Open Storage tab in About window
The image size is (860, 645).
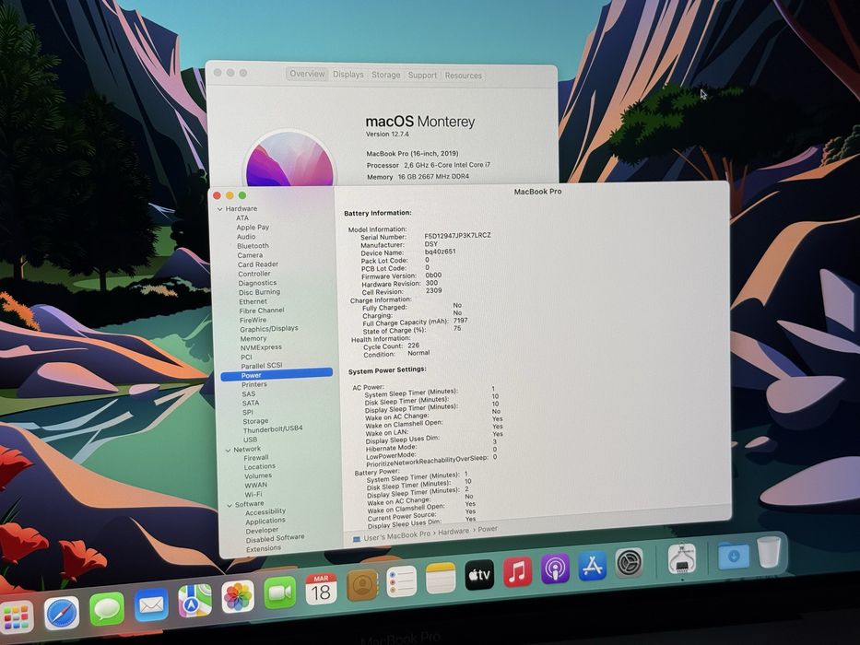point(385,75)
